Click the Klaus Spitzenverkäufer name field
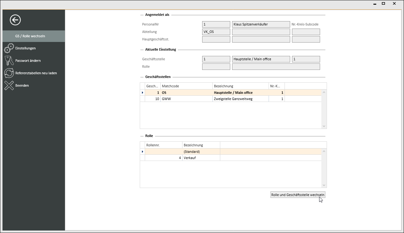This screenshot has height=233, width=404. pos(261,24)
